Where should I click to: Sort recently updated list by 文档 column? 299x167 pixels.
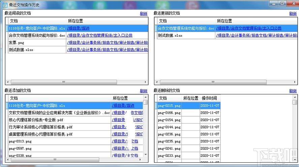click(186, 21)
